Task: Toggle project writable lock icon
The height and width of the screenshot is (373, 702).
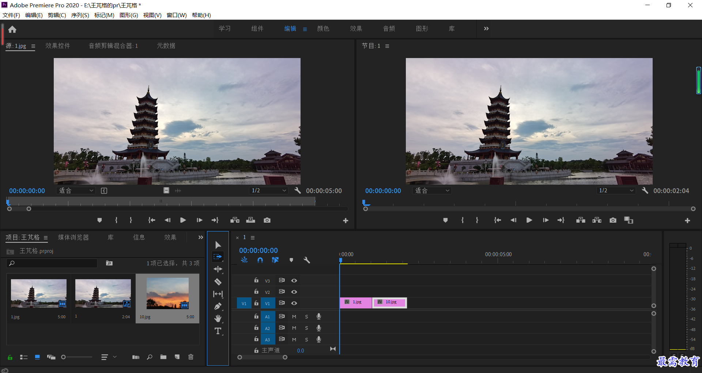Action: 10,357
